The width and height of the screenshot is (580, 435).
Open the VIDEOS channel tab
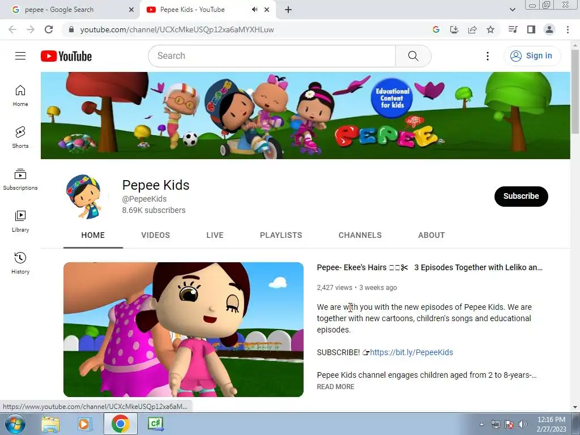[155, 235]
